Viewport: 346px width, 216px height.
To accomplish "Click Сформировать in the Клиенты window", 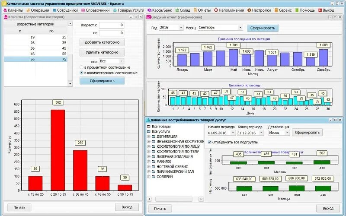I will [102, 81].
